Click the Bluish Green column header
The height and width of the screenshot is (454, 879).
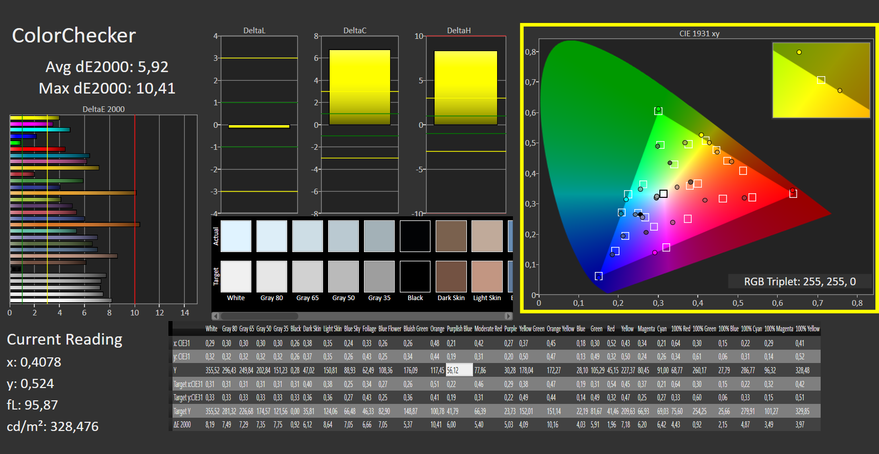(x=416, y=329)
